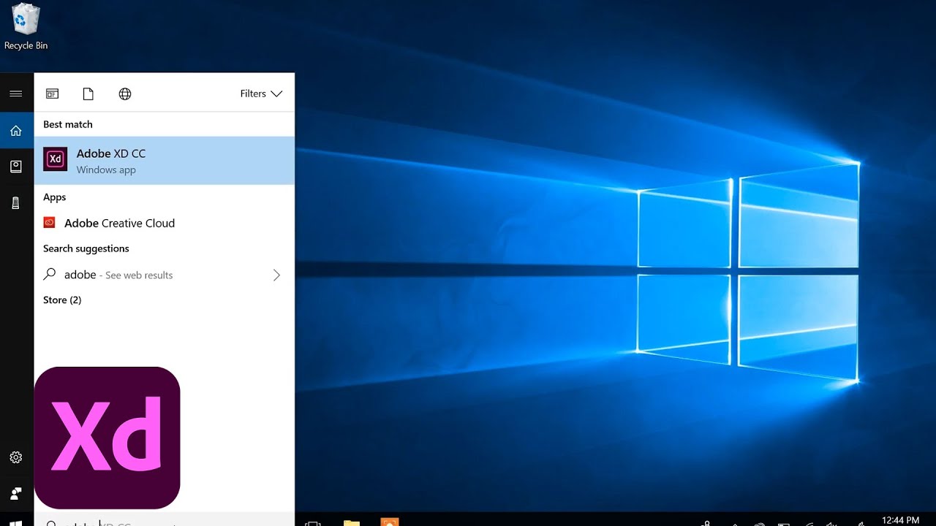Open the taskbar clock showing 12:44 PM
Viewport: 936px width, 526px height.
pos(900,520)
